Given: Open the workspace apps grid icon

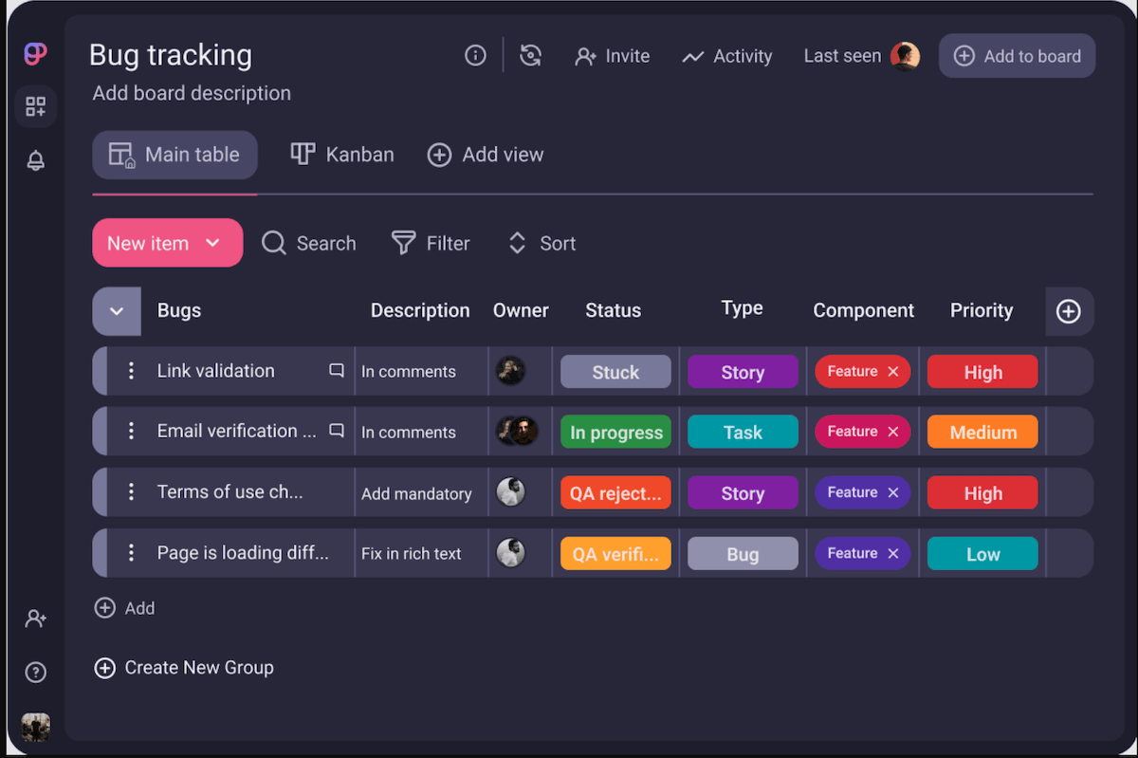Looking at the screenshot, I should point(35,106).
